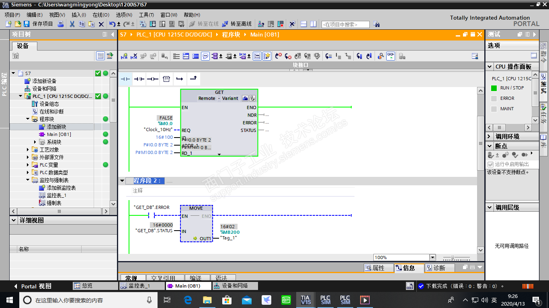The height and width of the screenshot is (308, 549).
Task: Click the compile icon in the main toolbar
Action: (x=143, y=24)
